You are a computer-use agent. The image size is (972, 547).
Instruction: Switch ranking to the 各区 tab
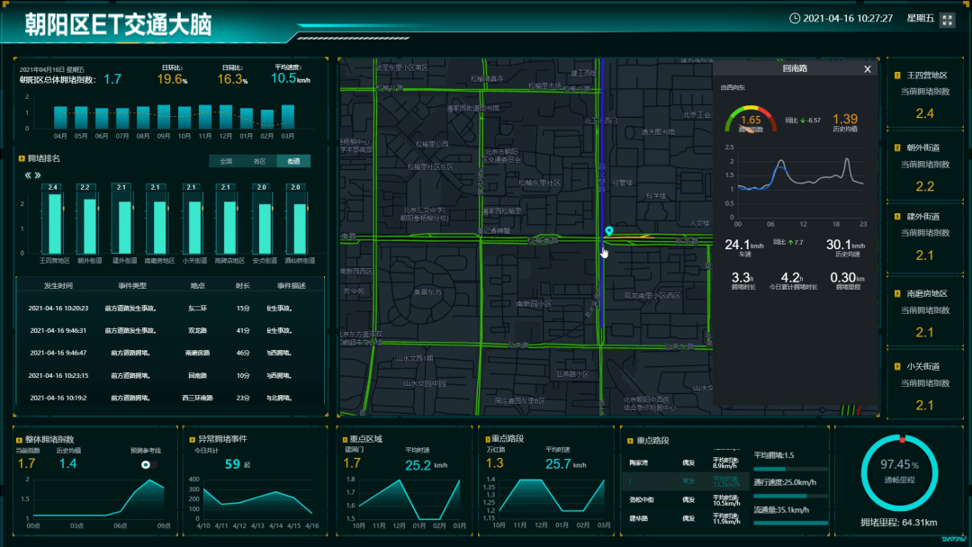pos(260,161)
